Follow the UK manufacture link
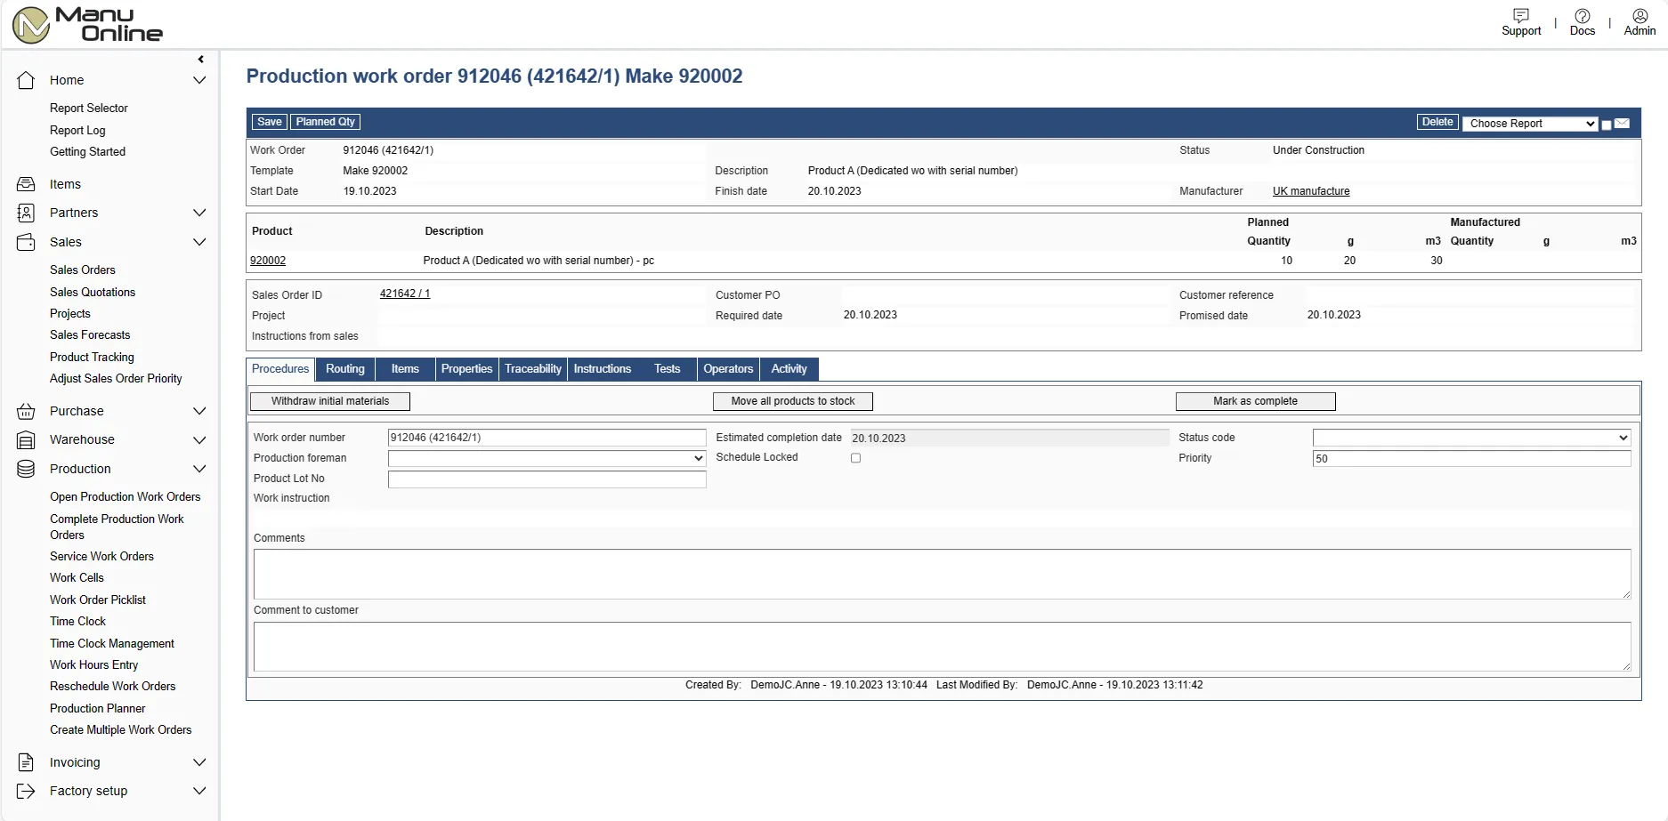The width and height of the screenshot is (1668, 821). pyautogui.click(x=1310, y=190)
